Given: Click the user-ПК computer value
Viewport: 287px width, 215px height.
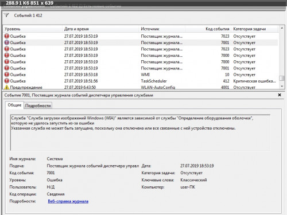Looking at the screenshot, I should (x=188, y=187).
